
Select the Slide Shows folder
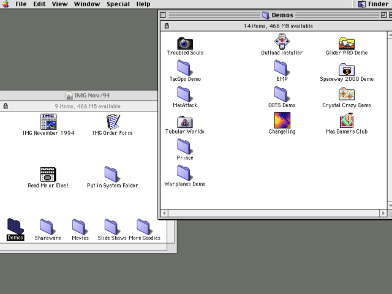coord(111,227)
